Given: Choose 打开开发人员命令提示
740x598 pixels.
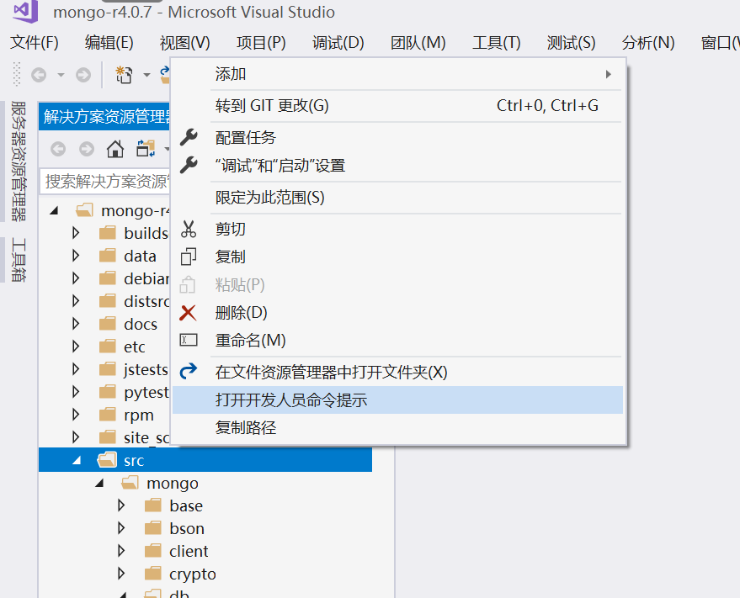Looking at the screenshot, I should 397,400.
